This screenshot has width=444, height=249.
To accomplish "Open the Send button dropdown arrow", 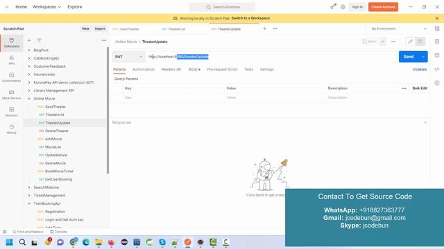I will [x=423, y=57].
